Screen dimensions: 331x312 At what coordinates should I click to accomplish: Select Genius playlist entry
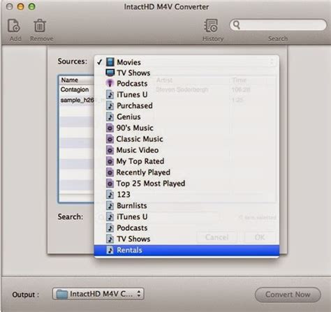click(x=186, y=117)
